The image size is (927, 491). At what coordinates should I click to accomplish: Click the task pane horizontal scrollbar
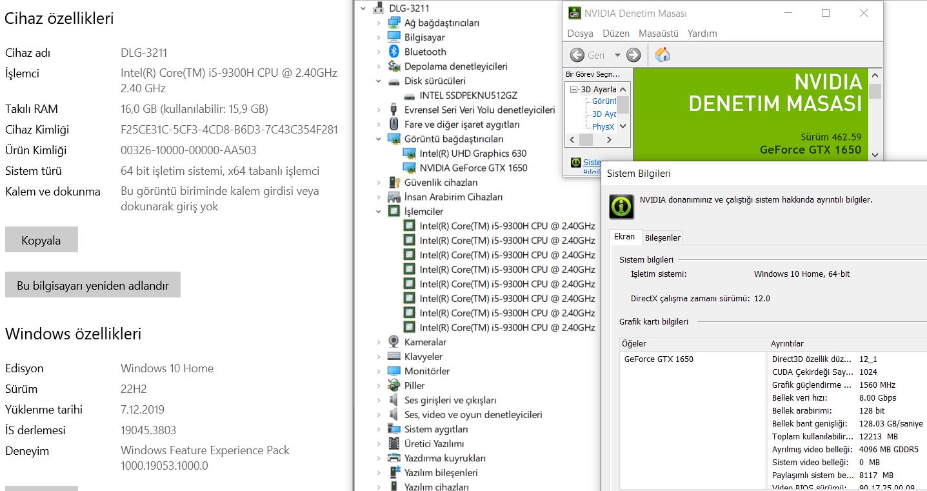[592, 139]
